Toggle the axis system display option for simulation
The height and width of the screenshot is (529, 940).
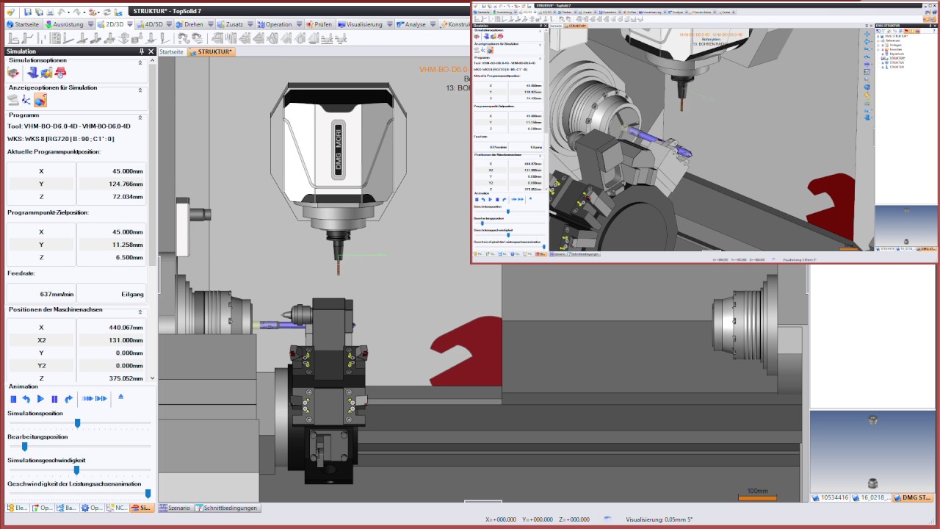[26, 100]
